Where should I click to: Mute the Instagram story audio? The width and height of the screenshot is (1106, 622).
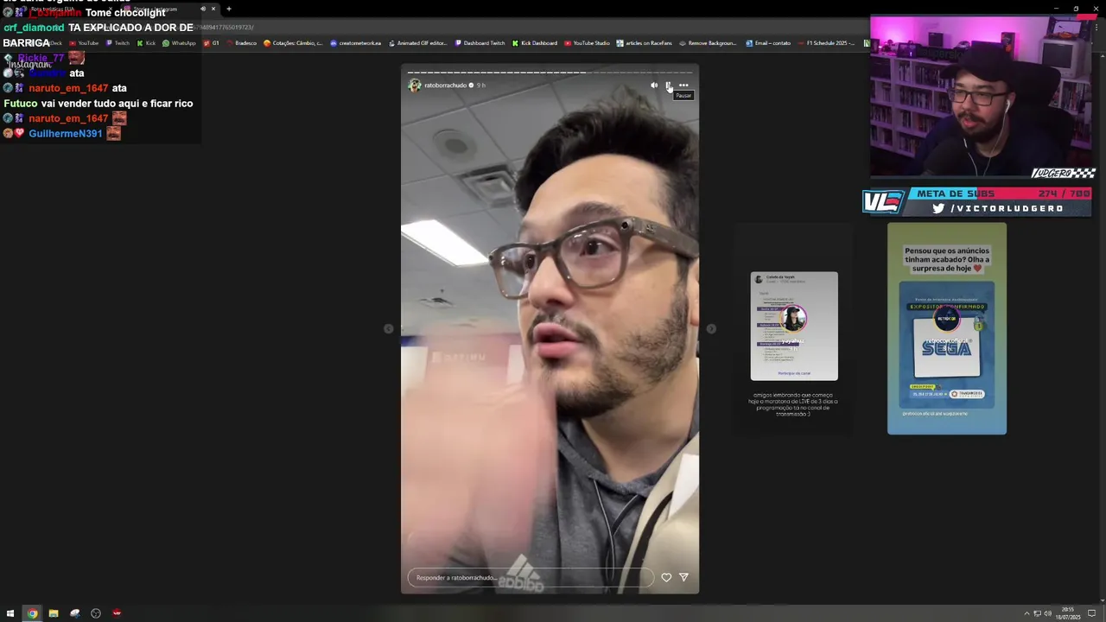click(654, 85)
